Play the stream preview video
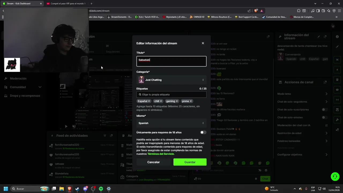This screenshot has width=343, height=193. click(66, 126)
